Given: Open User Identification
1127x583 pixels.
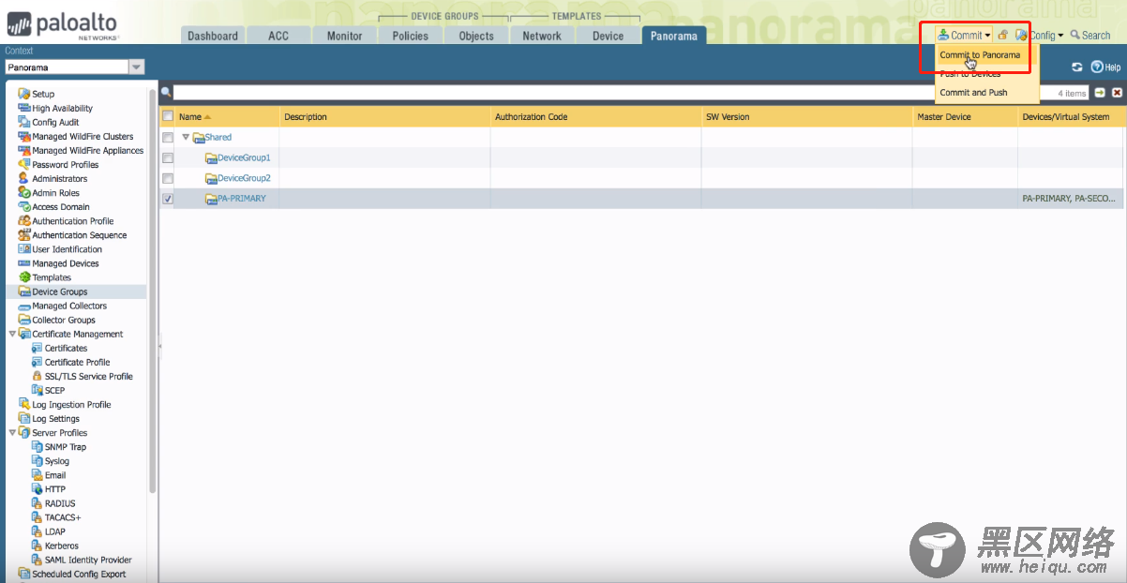Looking at the screenshot, I should point(60,249).
